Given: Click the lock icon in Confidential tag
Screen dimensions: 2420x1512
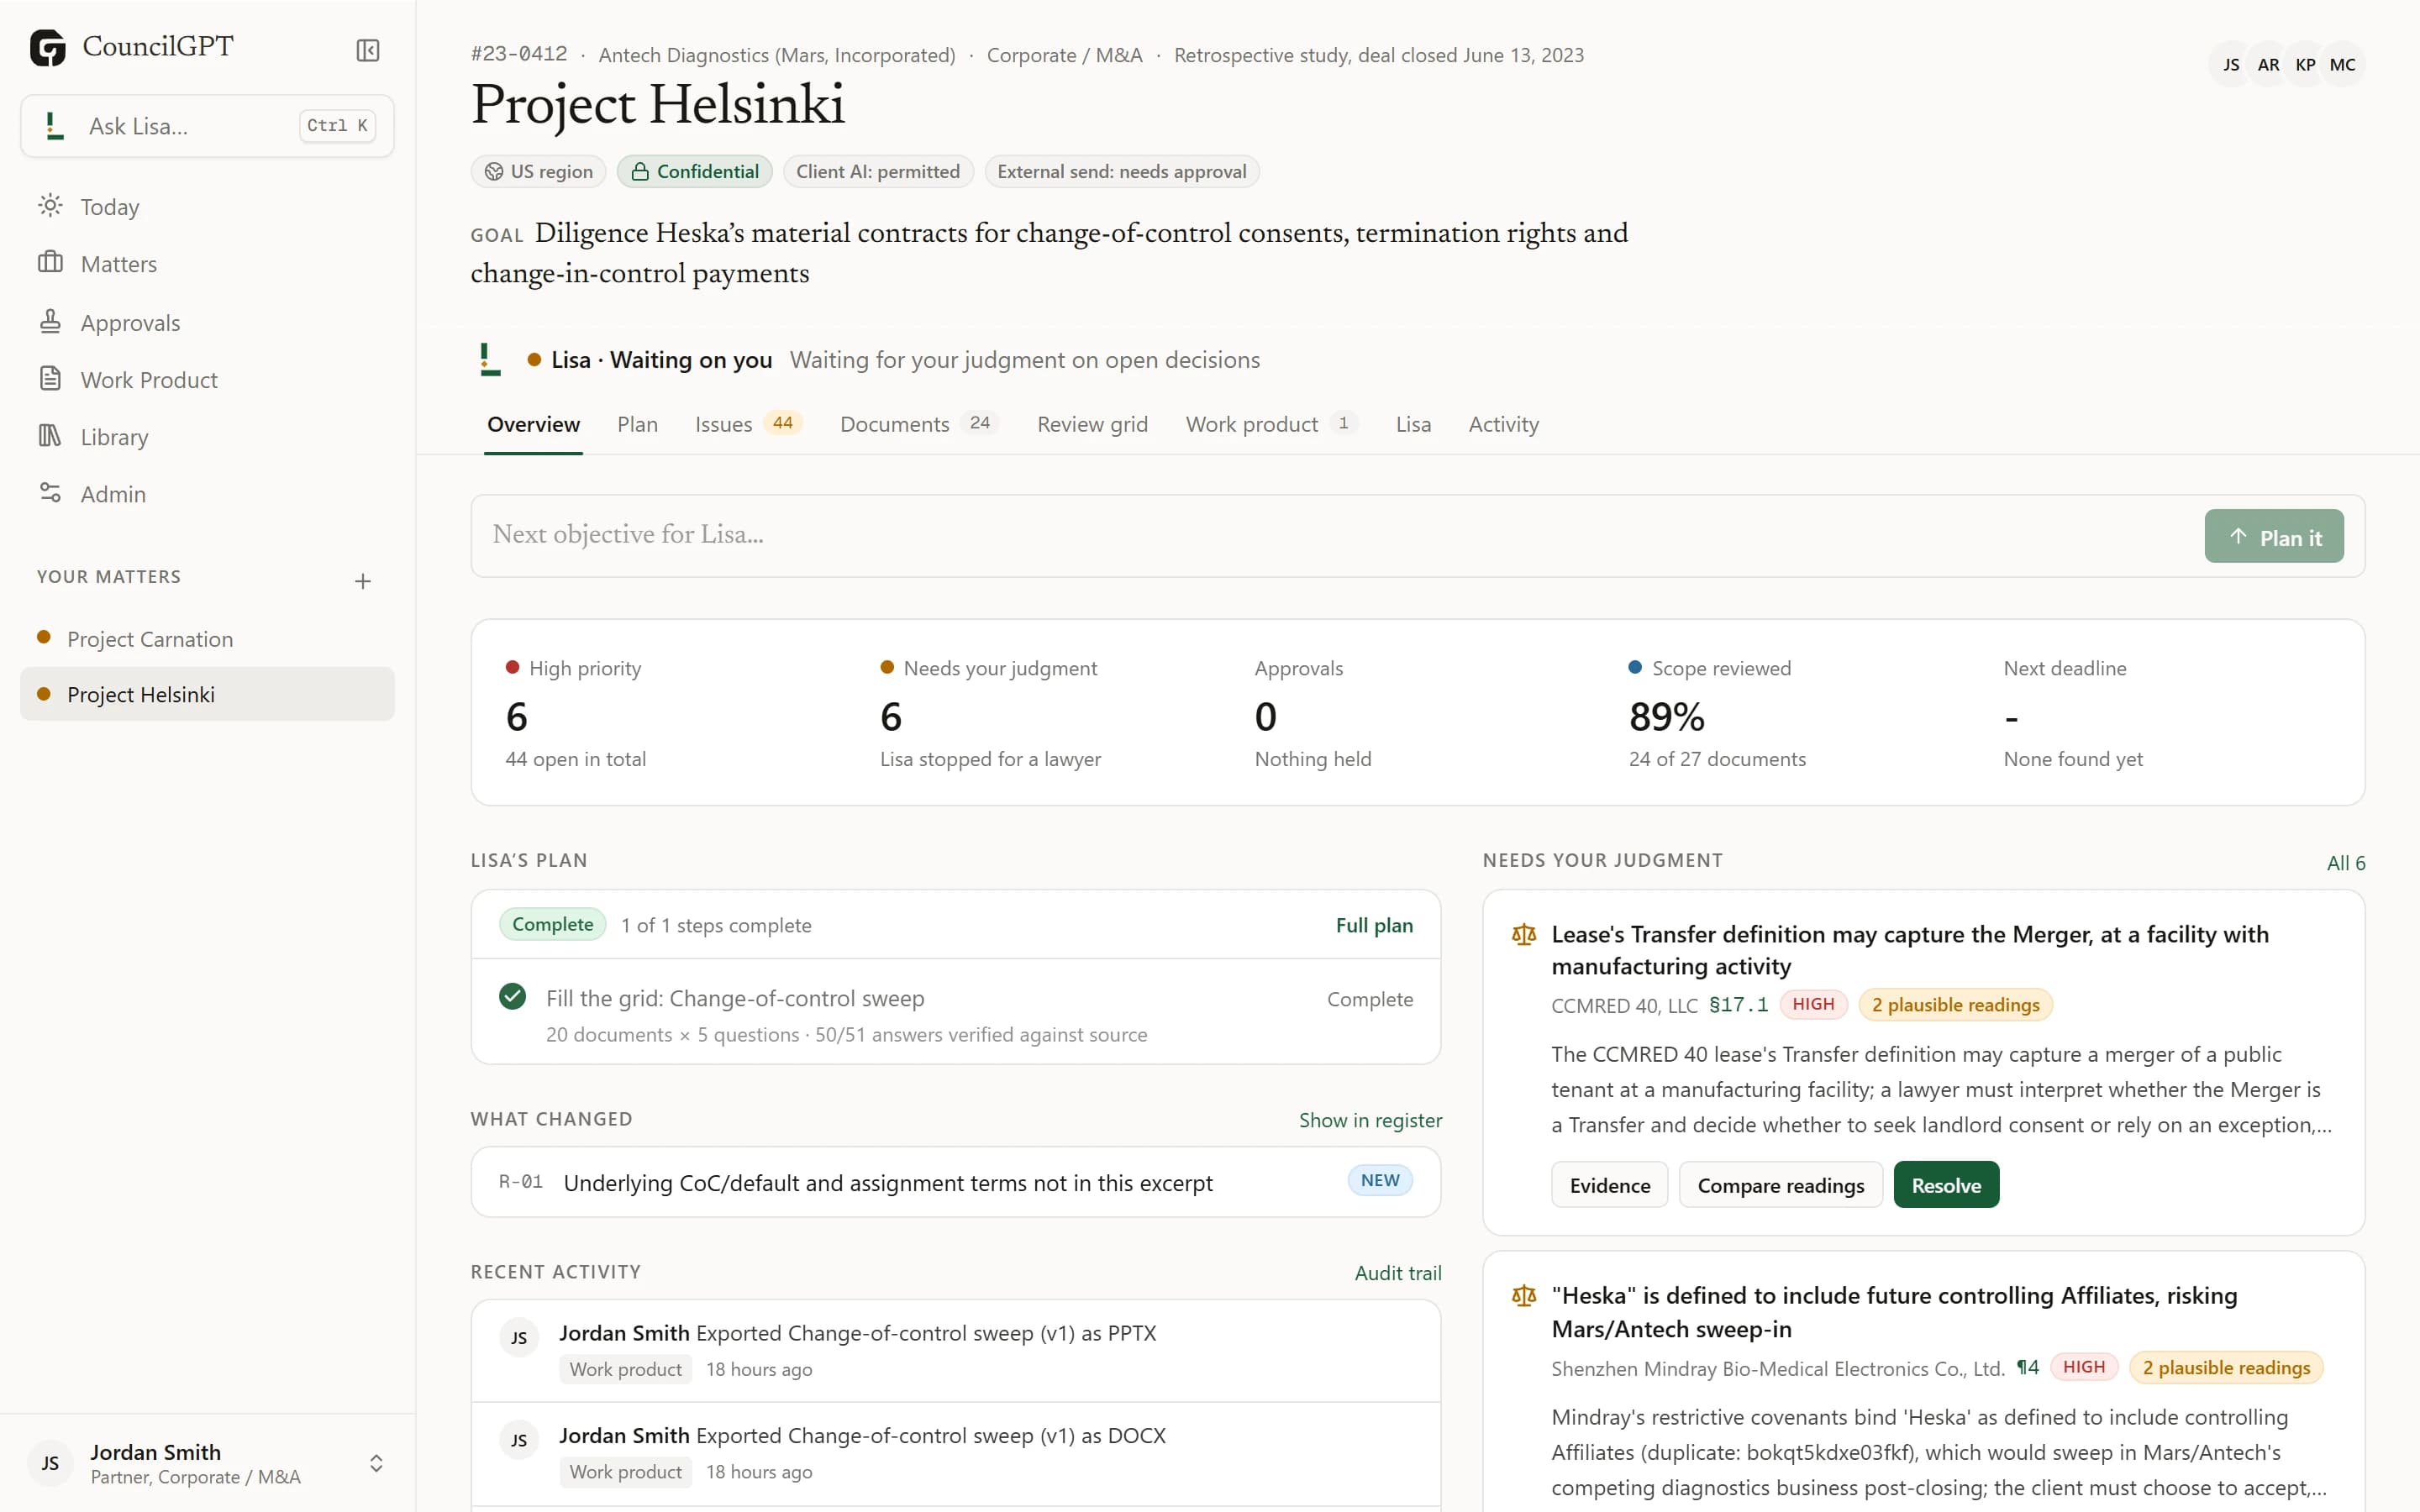Looking at the screenshot, I should tap(640, 172).
